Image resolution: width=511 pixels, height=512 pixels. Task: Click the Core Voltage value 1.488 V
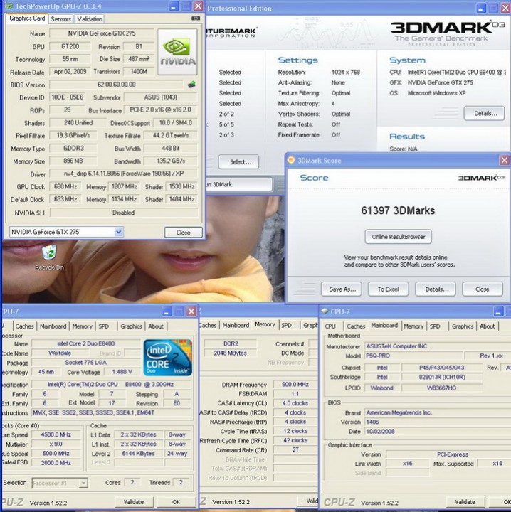tap(122, 372)
